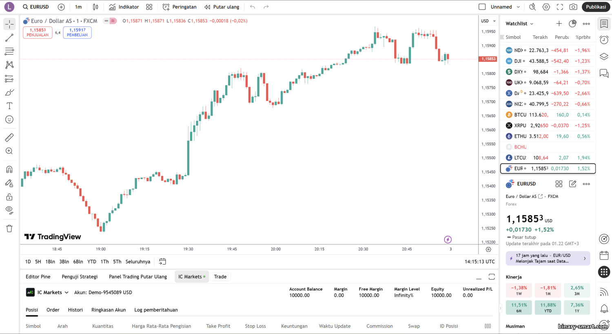Click the Publikasi button

596,7
